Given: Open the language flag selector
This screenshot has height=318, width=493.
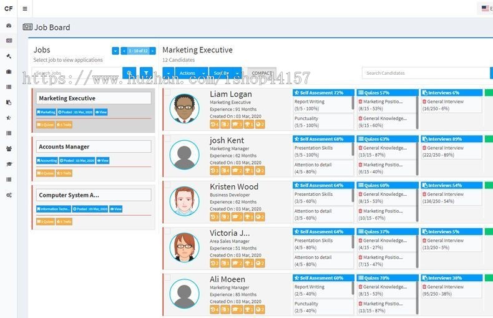Looking at the screenshot, I should 486,9.
